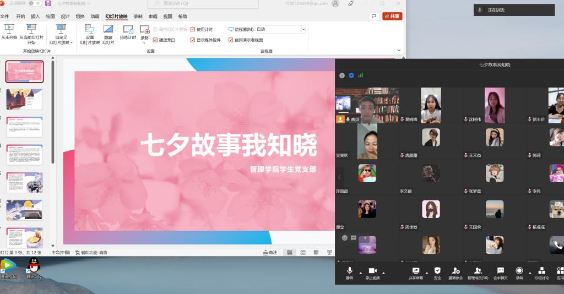
Task: Click 邀请参会 invite icon
Action: (x=455, y=270)
